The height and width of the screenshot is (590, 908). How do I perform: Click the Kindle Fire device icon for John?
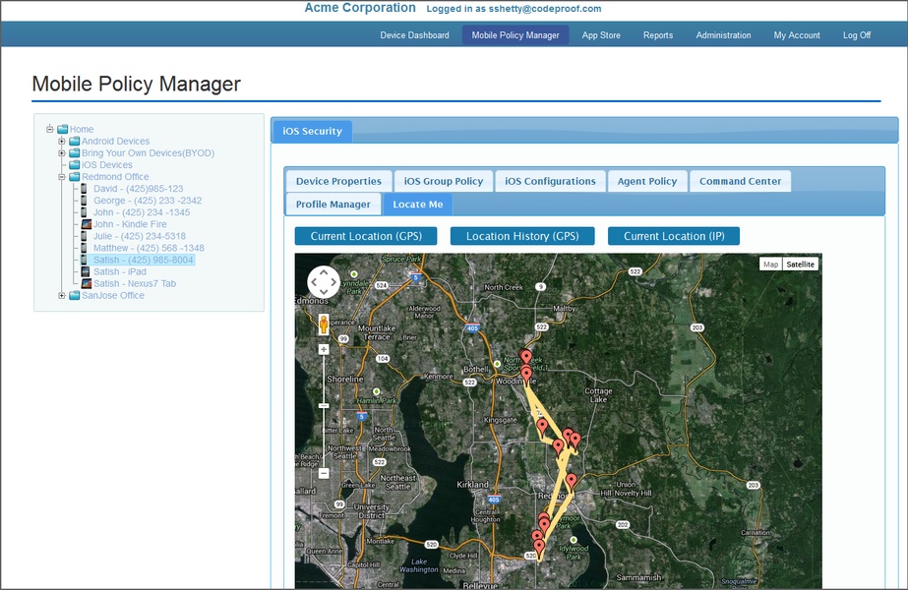[87, 224]
